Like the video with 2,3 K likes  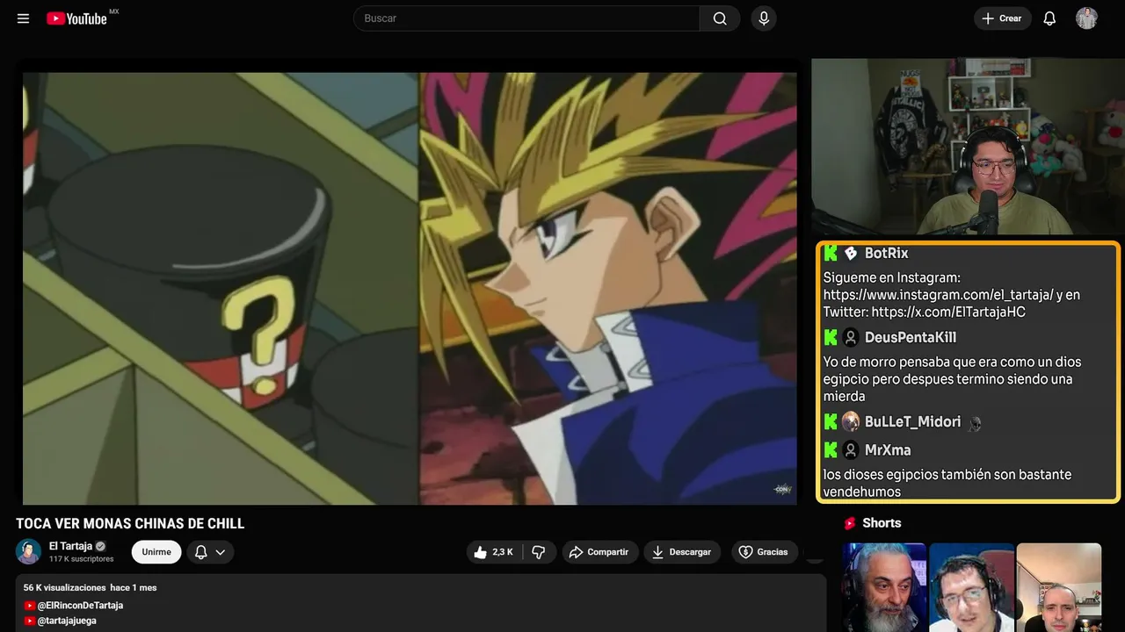pos(493,552)
